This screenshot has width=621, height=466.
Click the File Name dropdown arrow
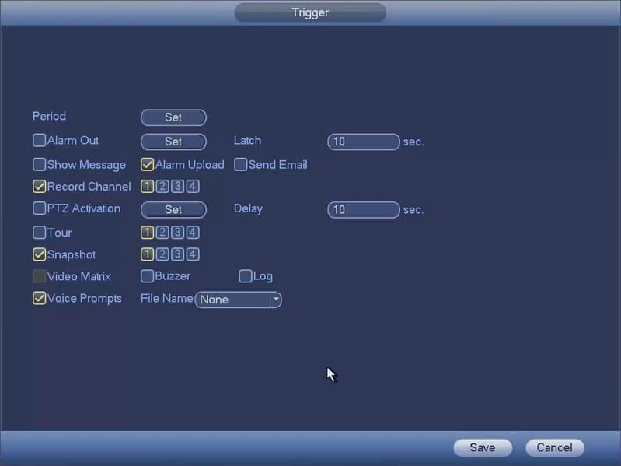276,300
